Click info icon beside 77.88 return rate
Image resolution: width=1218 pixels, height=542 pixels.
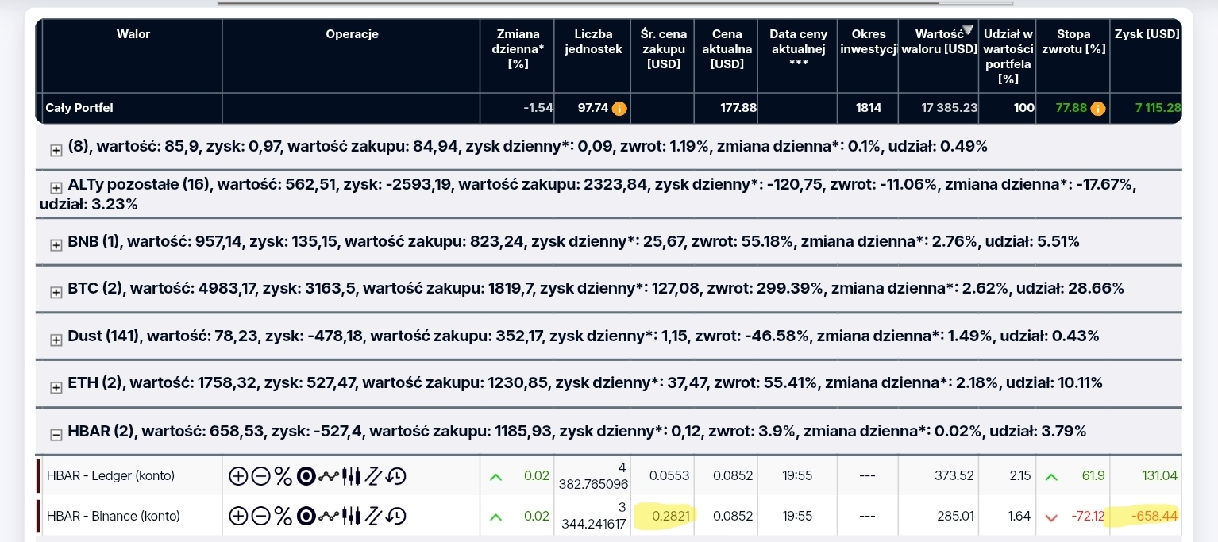(1098, 109)
